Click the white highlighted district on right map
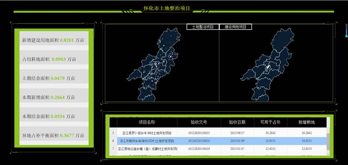348x165 pixels. pyautogui.click(x=268, y=66)
